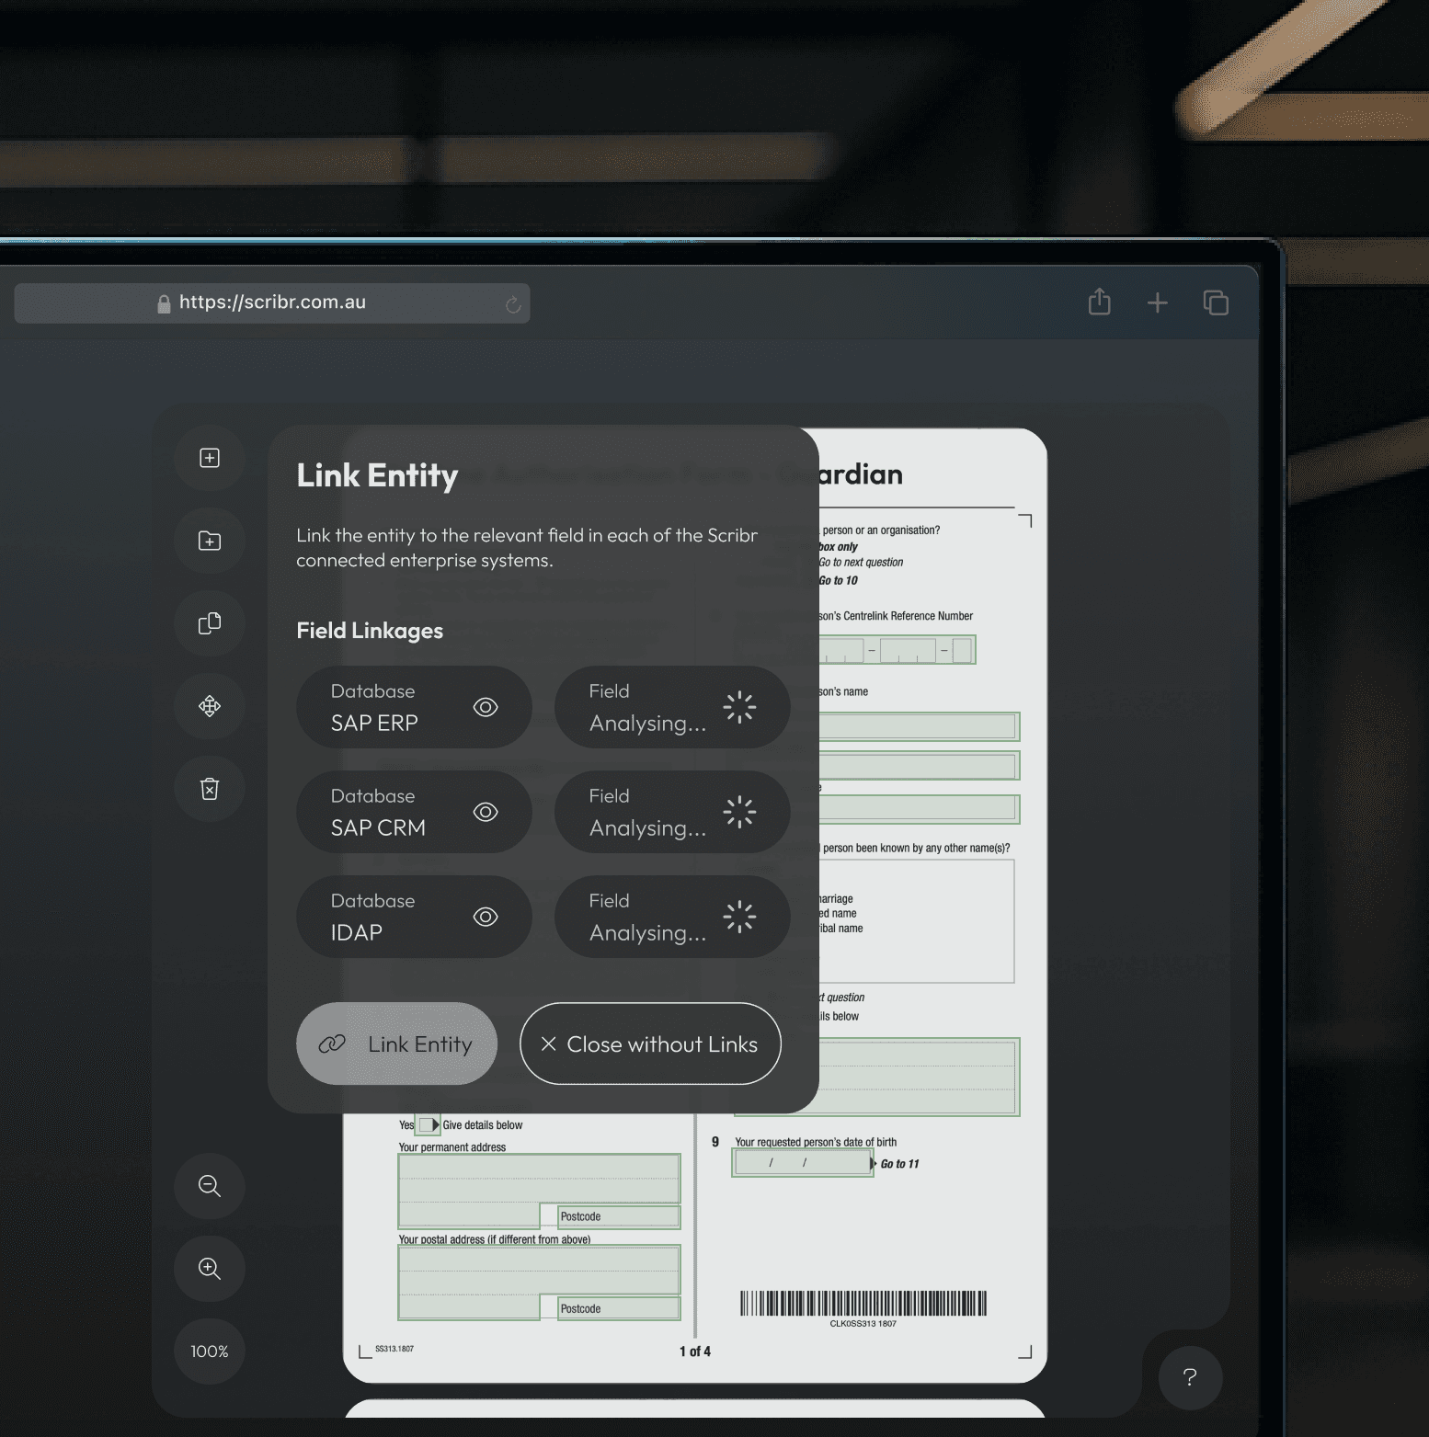Toggle visibility of the SAP CRM linkage

click(x=486, y=812)
